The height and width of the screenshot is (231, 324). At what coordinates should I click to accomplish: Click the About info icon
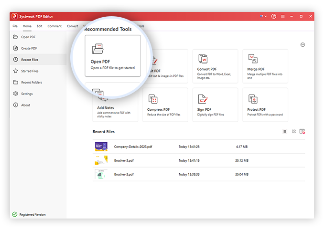(15, 105)
